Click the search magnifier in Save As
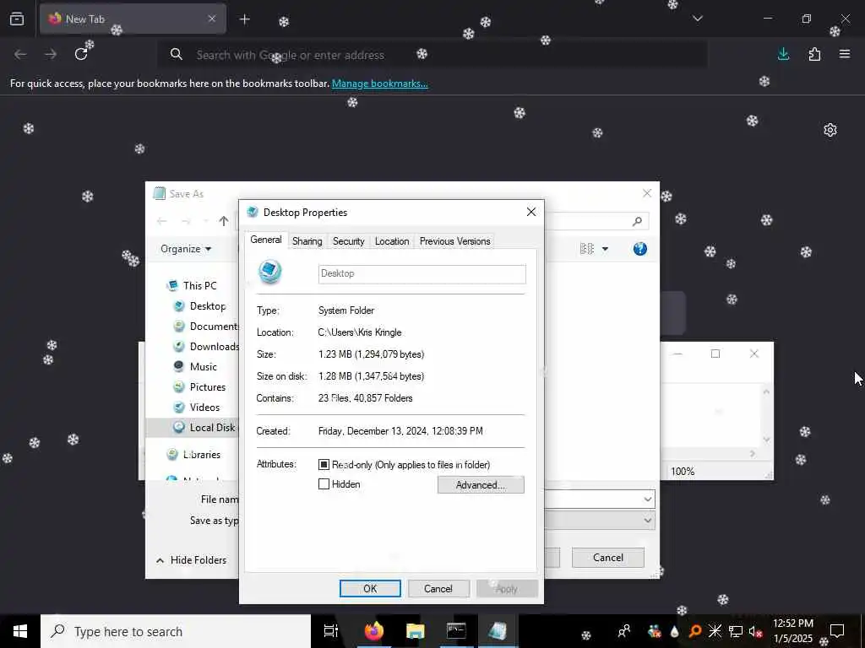 [x=637, y=222]
